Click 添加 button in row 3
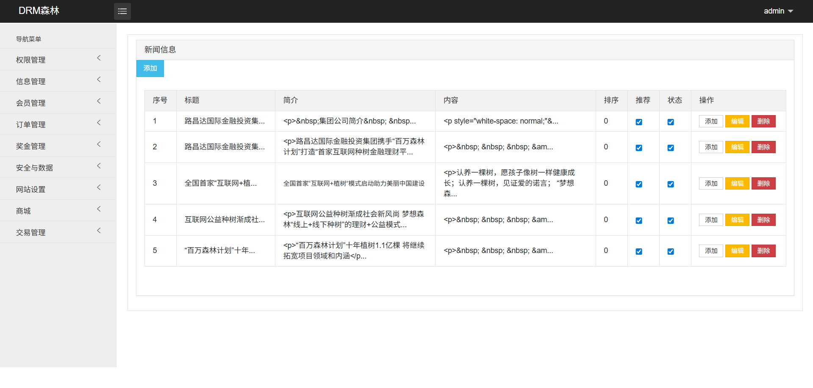This screenshot has height=388, width=813. click(x=711, y=184)
